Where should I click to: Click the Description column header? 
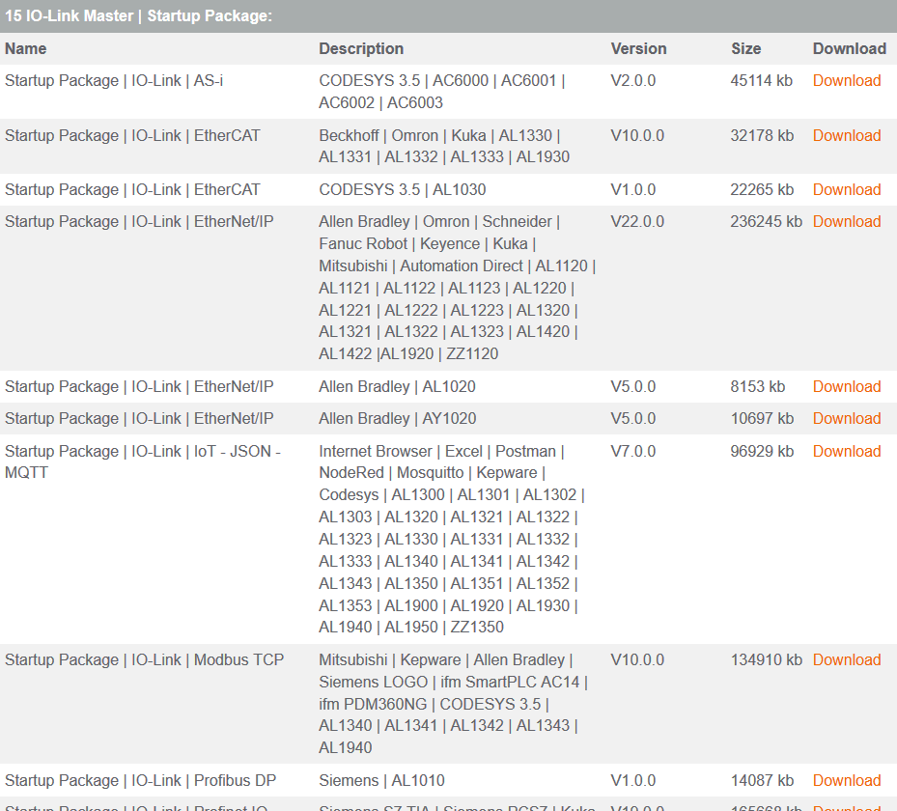coord(361,49)
